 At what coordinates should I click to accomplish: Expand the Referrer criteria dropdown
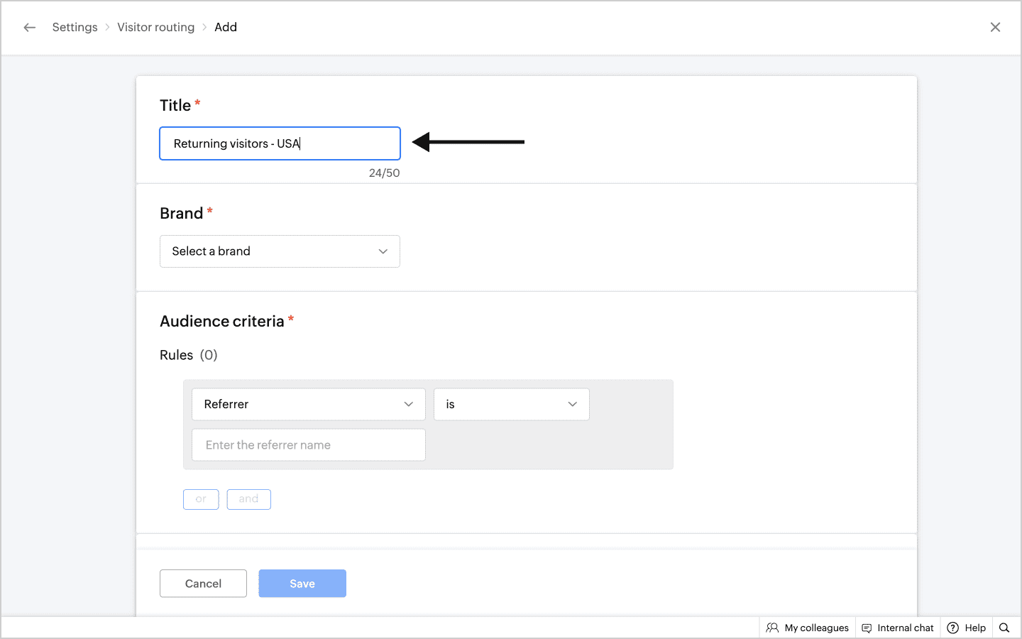[x=308, y=404]
